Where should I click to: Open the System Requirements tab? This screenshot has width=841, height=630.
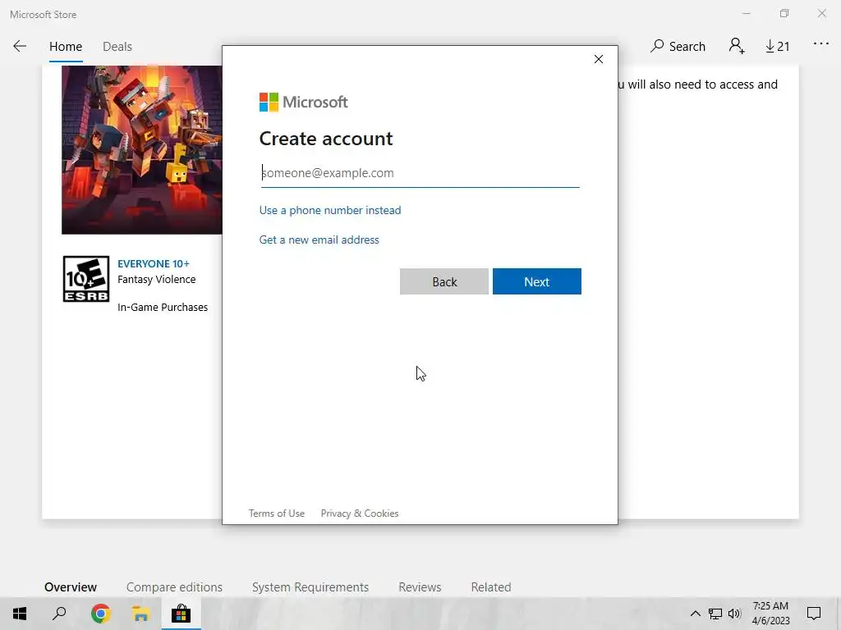(310, 587)
